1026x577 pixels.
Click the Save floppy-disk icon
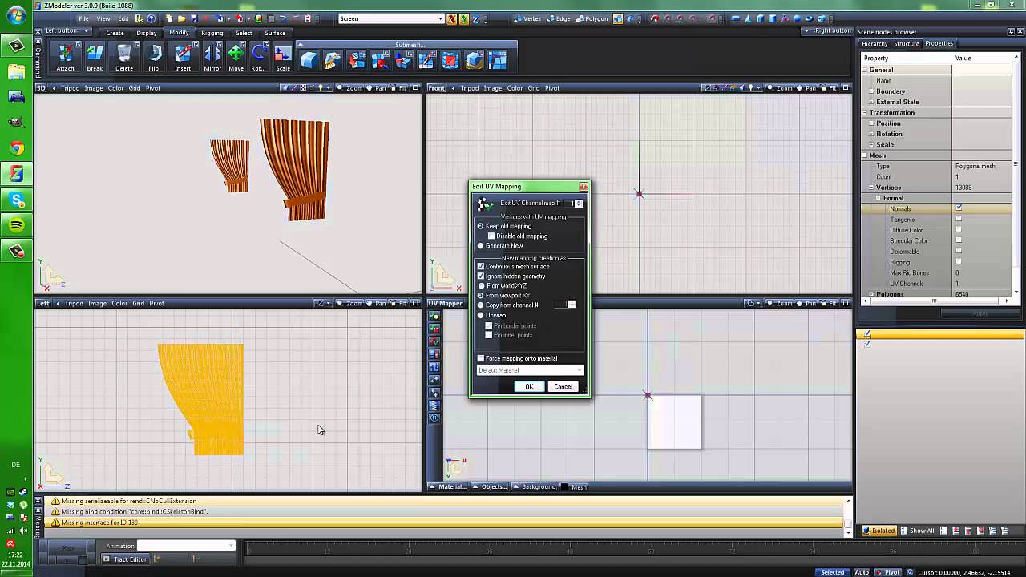[193, 18]
